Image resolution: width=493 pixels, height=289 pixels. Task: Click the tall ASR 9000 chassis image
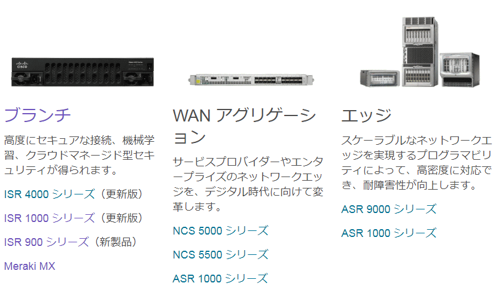(x=421, y=51)
